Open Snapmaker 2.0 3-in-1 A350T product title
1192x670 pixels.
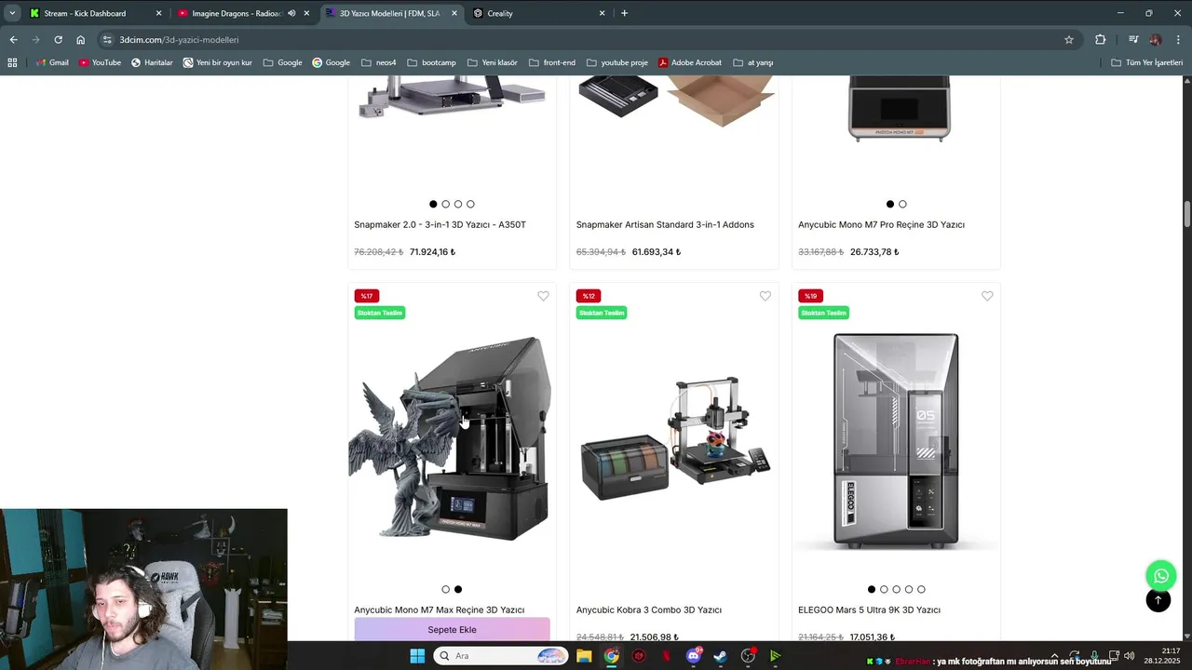click(440, 224)
